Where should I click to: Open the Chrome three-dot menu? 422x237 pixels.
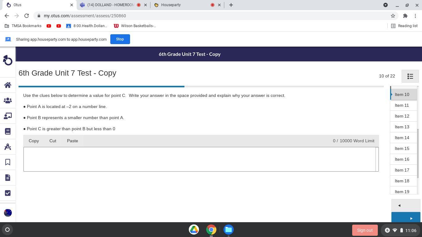[x=416, y=16]
